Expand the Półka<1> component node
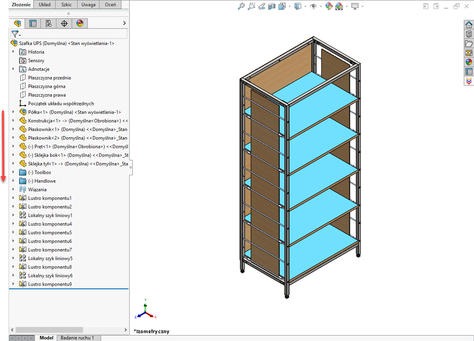The width and height of the screenshot is (474, 341). (x=13, y=112)
